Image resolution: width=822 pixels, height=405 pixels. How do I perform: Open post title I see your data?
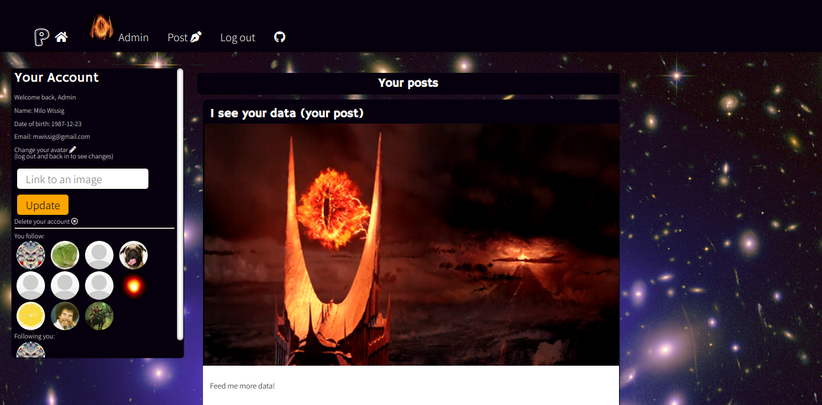(287, 113)
